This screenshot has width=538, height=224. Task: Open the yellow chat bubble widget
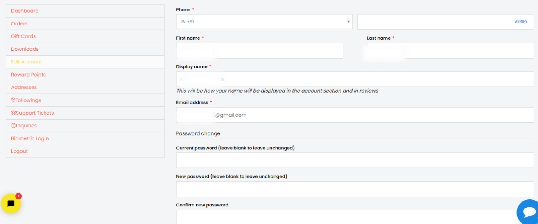coord(11,204)
